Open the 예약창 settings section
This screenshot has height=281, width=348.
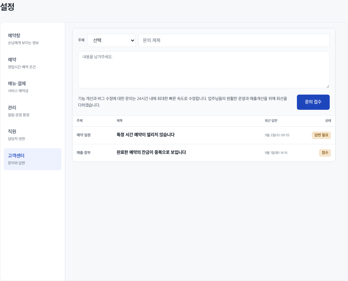pos(32,39)
